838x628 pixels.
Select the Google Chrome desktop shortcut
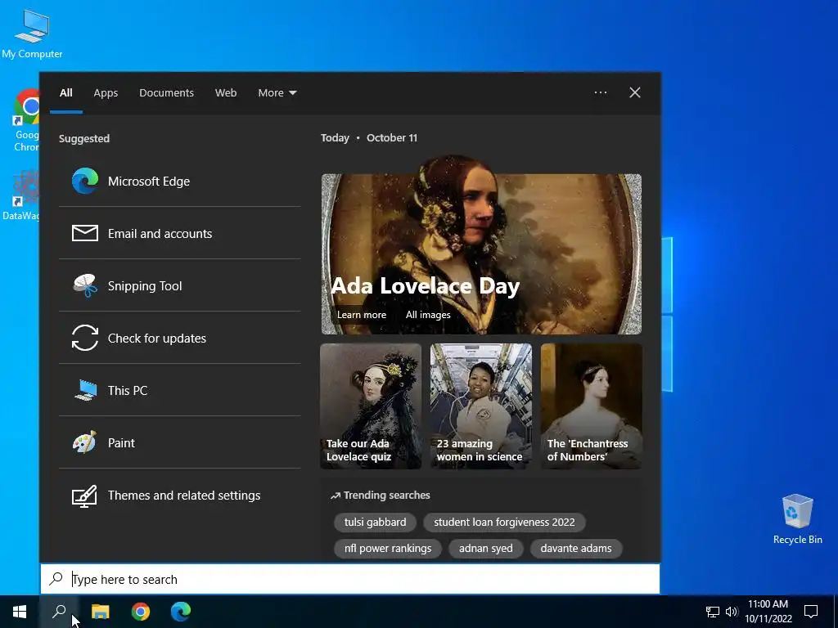[25, 120]
